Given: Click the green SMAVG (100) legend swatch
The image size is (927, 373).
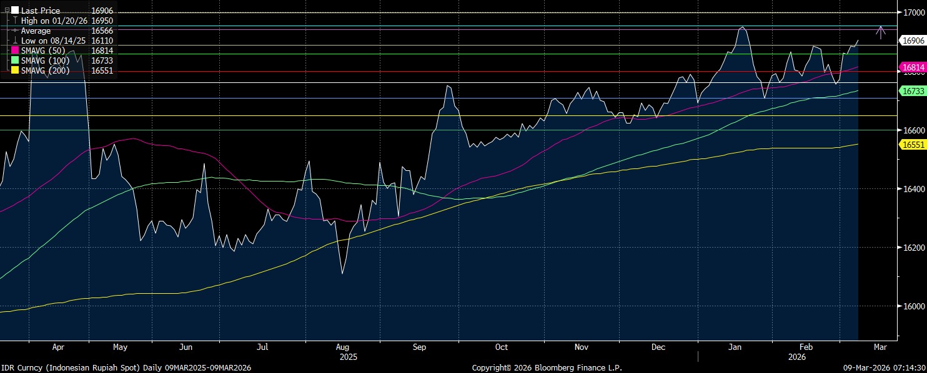Looking at the screenshot, I should point(15,61).
